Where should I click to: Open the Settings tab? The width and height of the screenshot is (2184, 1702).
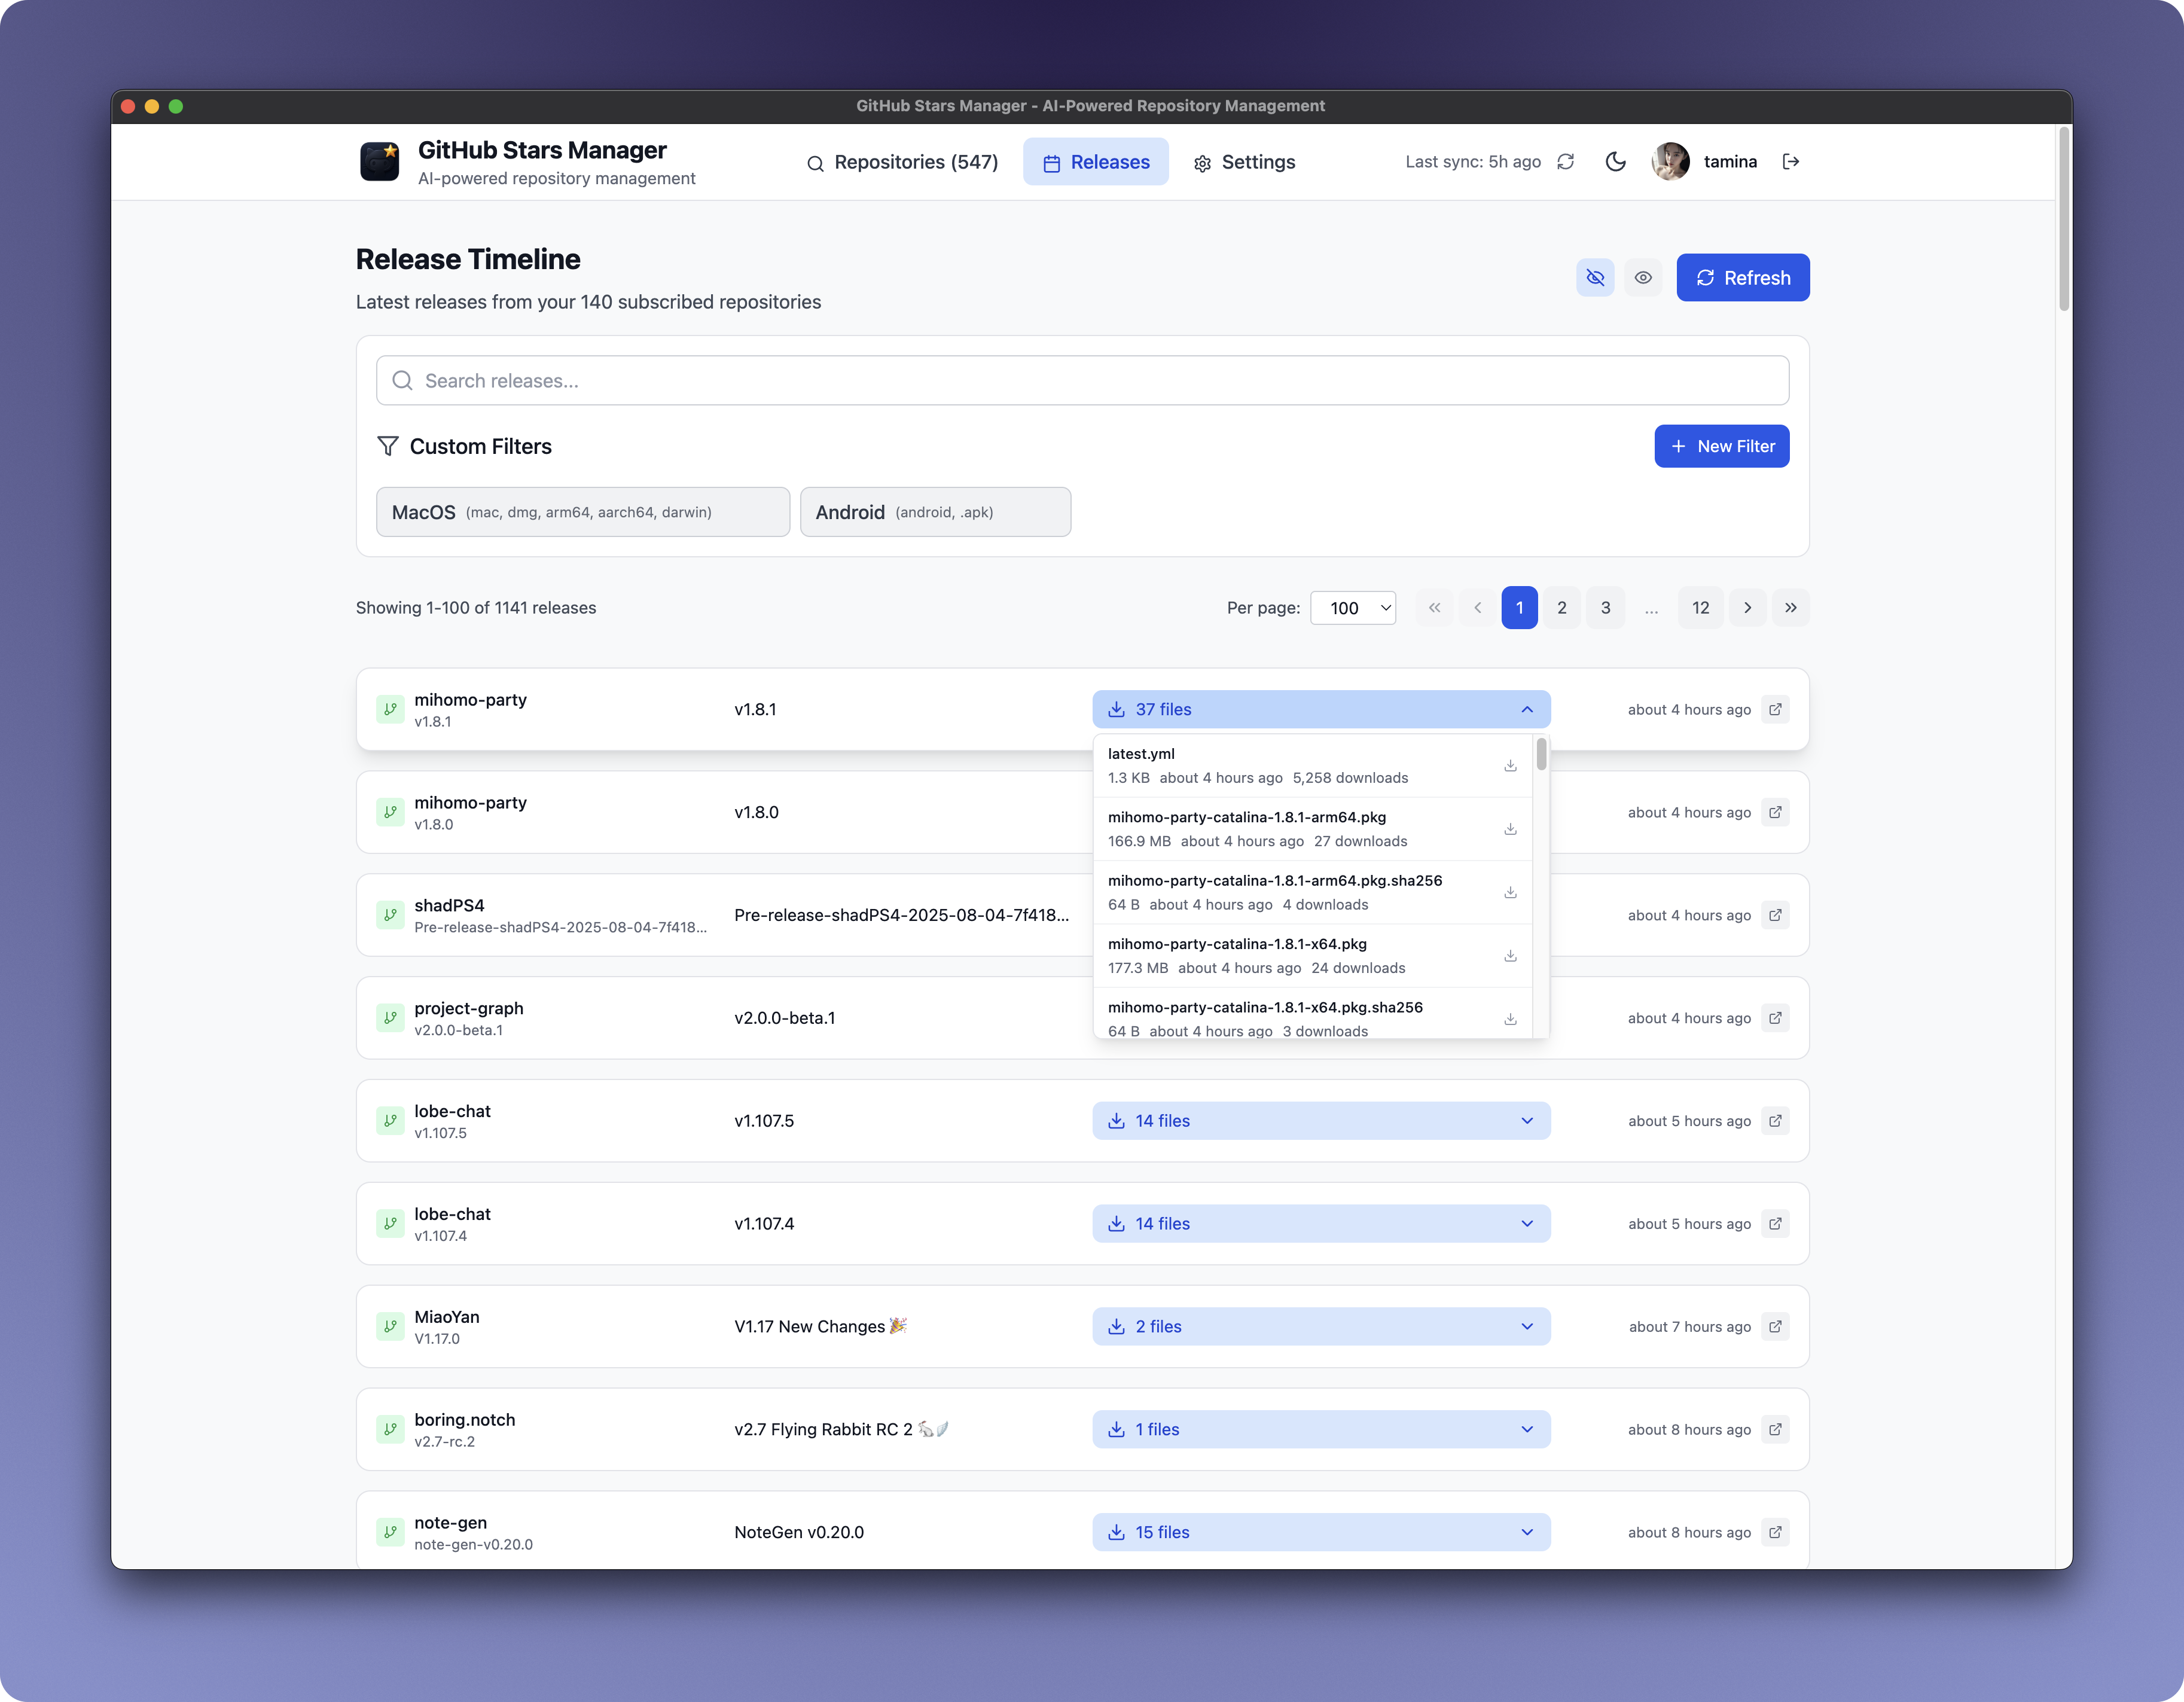[1244, 162]
